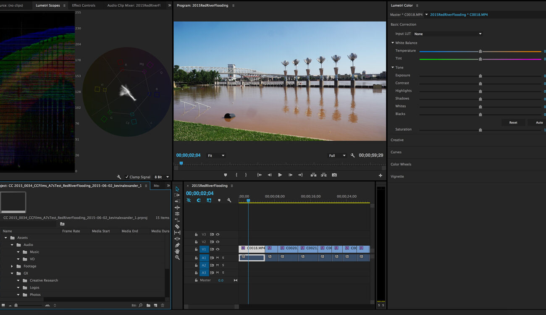Expand the Footage bin
Image resolution: width=546 pixels, height=315 pixels.
[12, 266]
